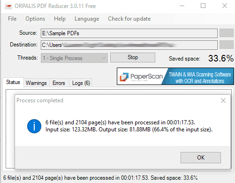
Task: Click the Source path field
Action: pyautogui.click(x=129, y=33)
